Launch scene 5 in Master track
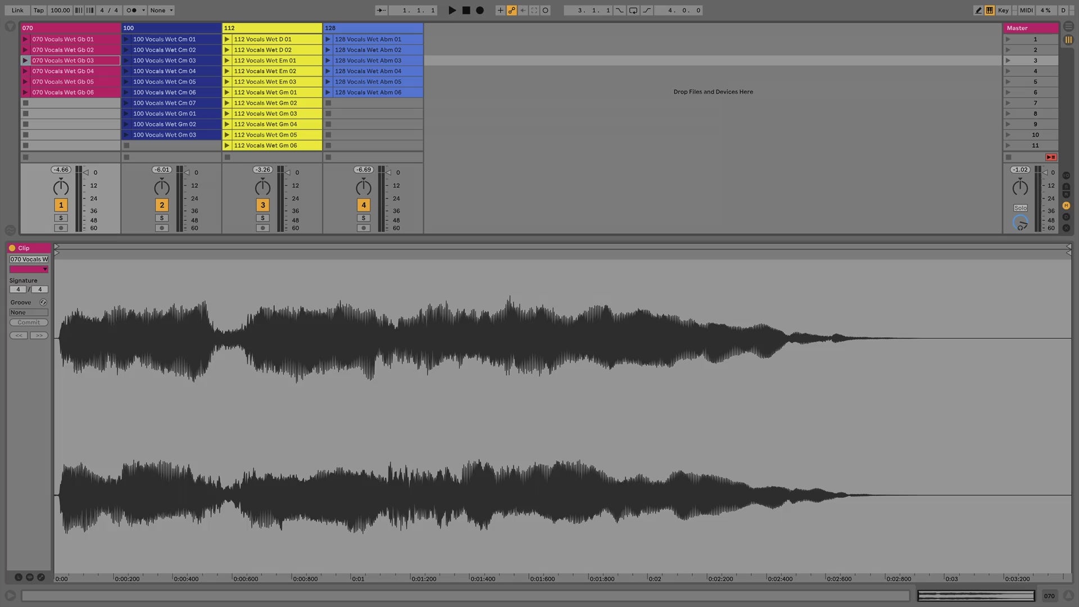 coord(1008,82)
